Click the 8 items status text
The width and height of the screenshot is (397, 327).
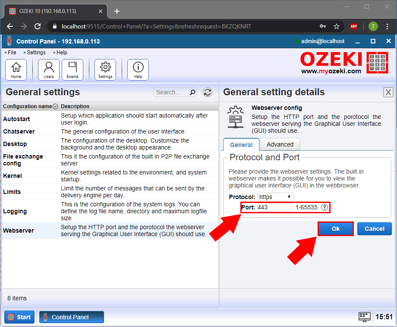[x=17, y=298]
